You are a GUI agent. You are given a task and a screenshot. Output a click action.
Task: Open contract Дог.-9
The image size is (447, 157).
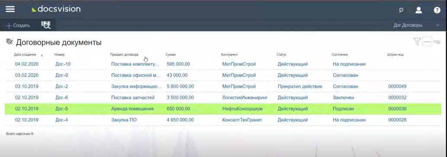[x=61, y=75]
